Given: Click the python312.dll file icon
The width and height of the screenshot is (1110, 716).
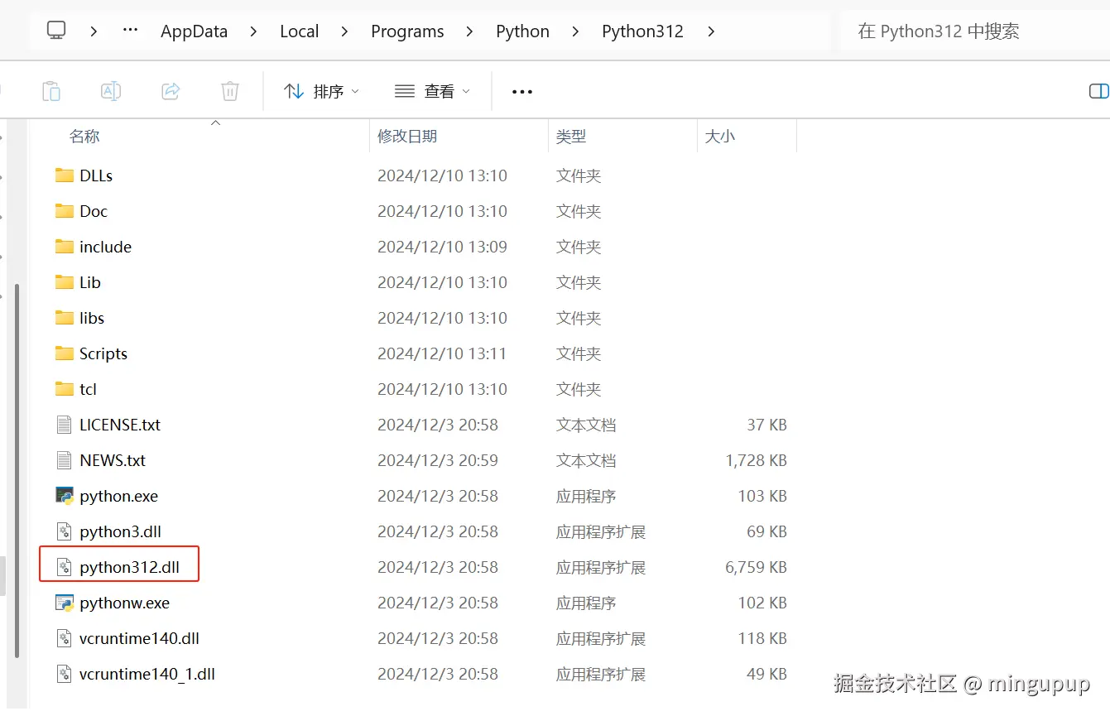Looking at the screenshot, I should 65,567.
